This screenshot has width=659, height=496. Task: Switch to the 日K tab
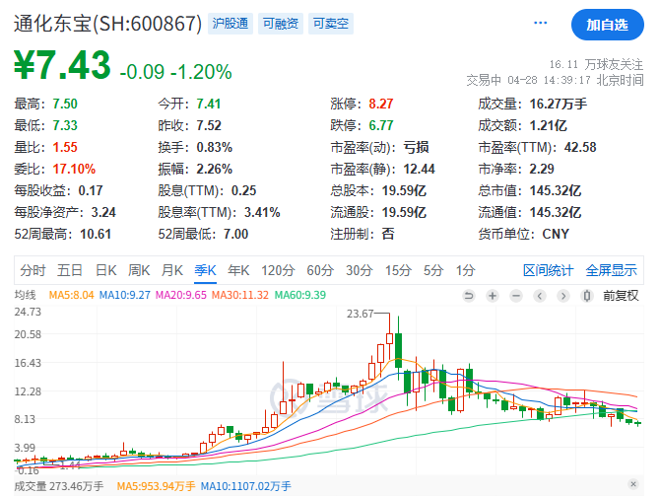[x=106, y=270]
